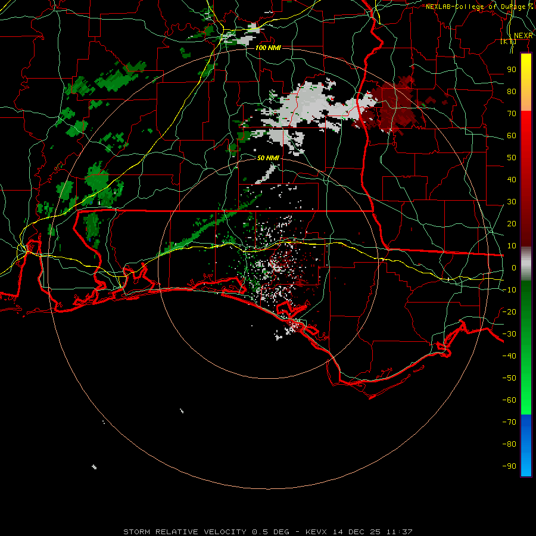Click the KEVX radar site identifier
The image size is (536, 536).
point(316,532)
